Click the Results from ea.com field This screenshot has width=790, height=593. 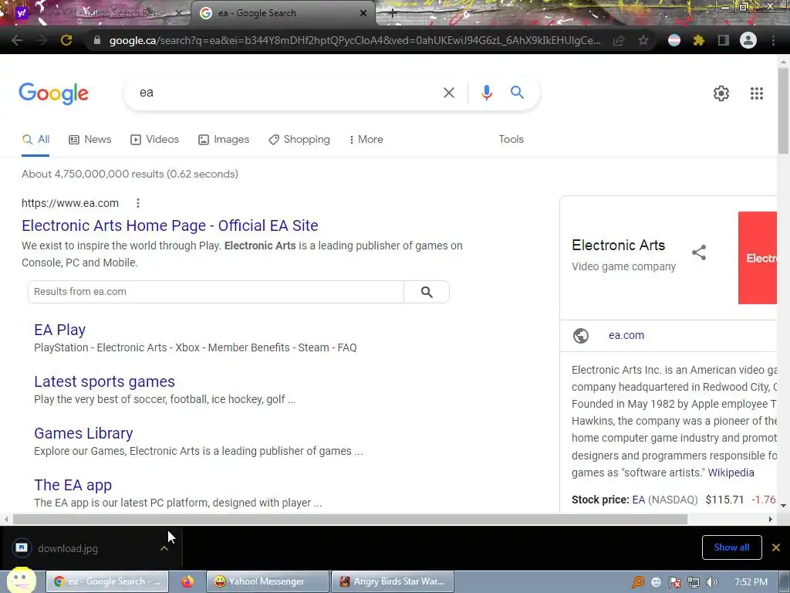point(216,292)
